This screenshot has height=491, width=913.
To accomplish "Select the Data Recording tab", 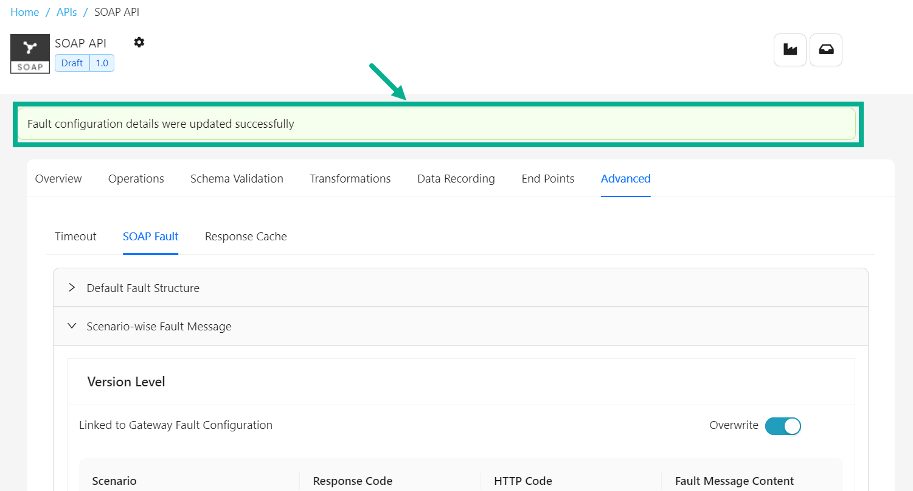I will point(456,179).
